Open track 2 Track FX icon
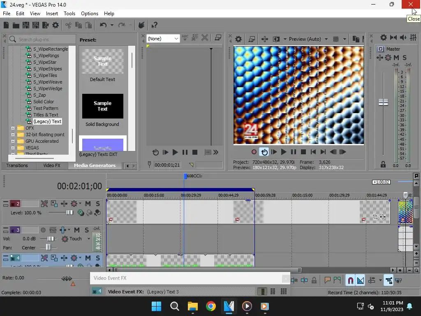The width and height of the screenshot is (421, 316). tap(64, 204)
